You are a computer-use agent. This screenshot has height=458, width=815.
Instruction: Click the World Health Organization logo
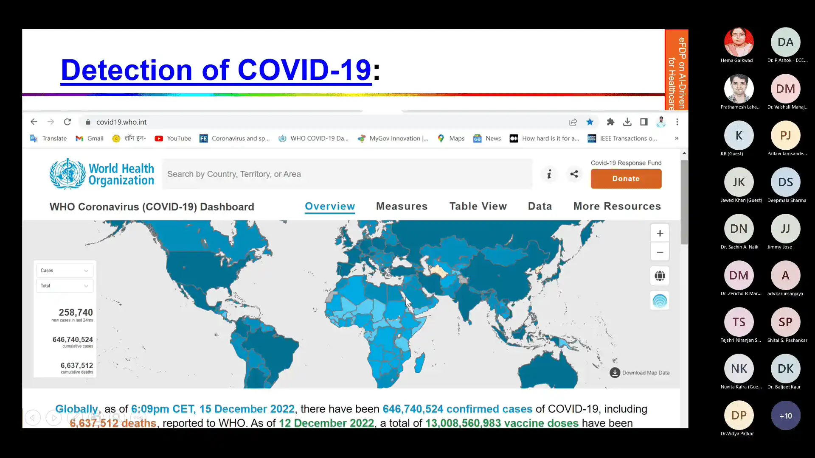(x=102, y=174)
